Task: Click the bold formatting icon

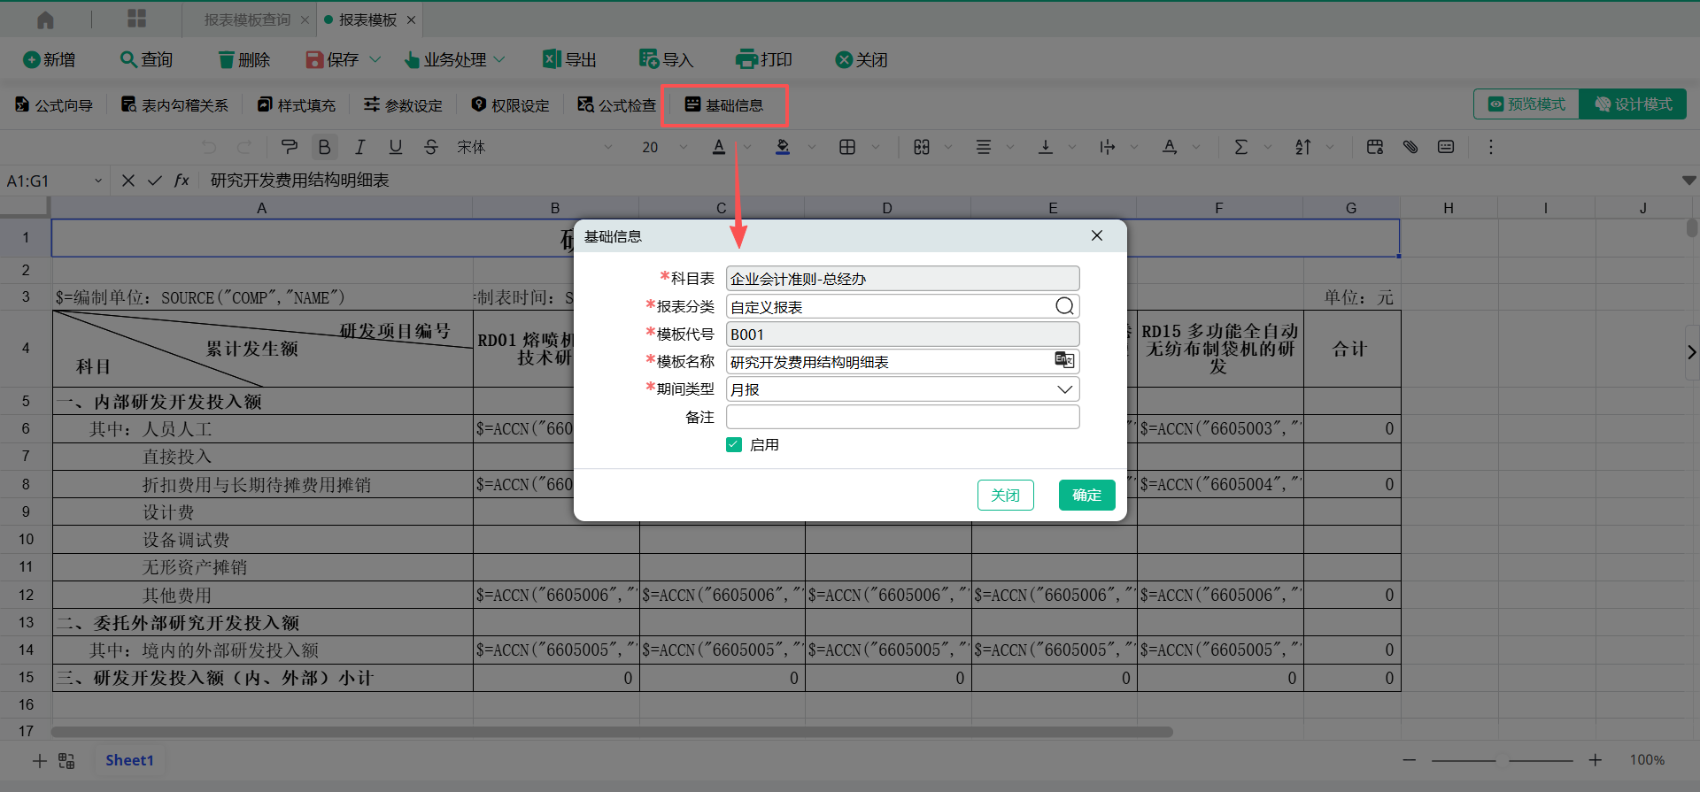Action: [324, 147]
